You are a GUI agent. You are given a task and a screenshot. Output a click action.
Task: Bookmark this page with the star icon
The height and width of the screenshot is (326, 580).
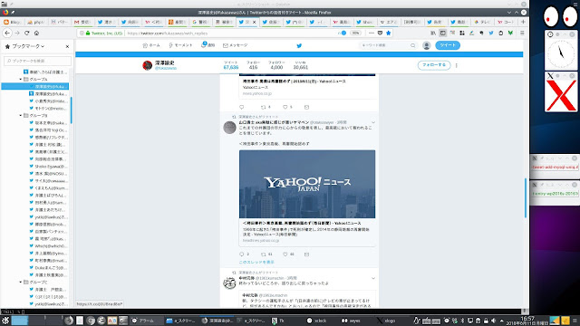388,33
